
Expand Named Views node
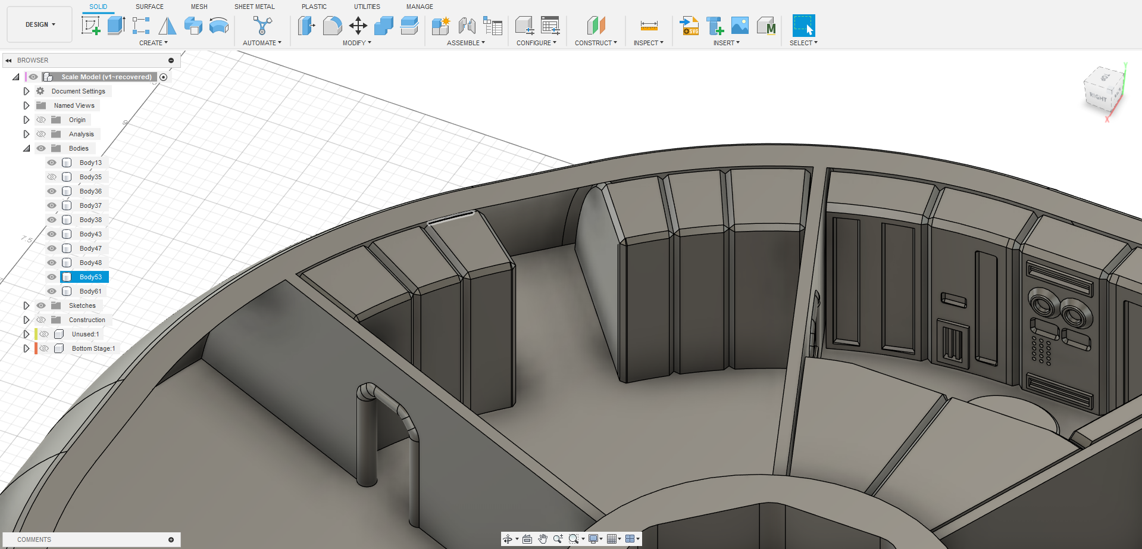(26, 105)
